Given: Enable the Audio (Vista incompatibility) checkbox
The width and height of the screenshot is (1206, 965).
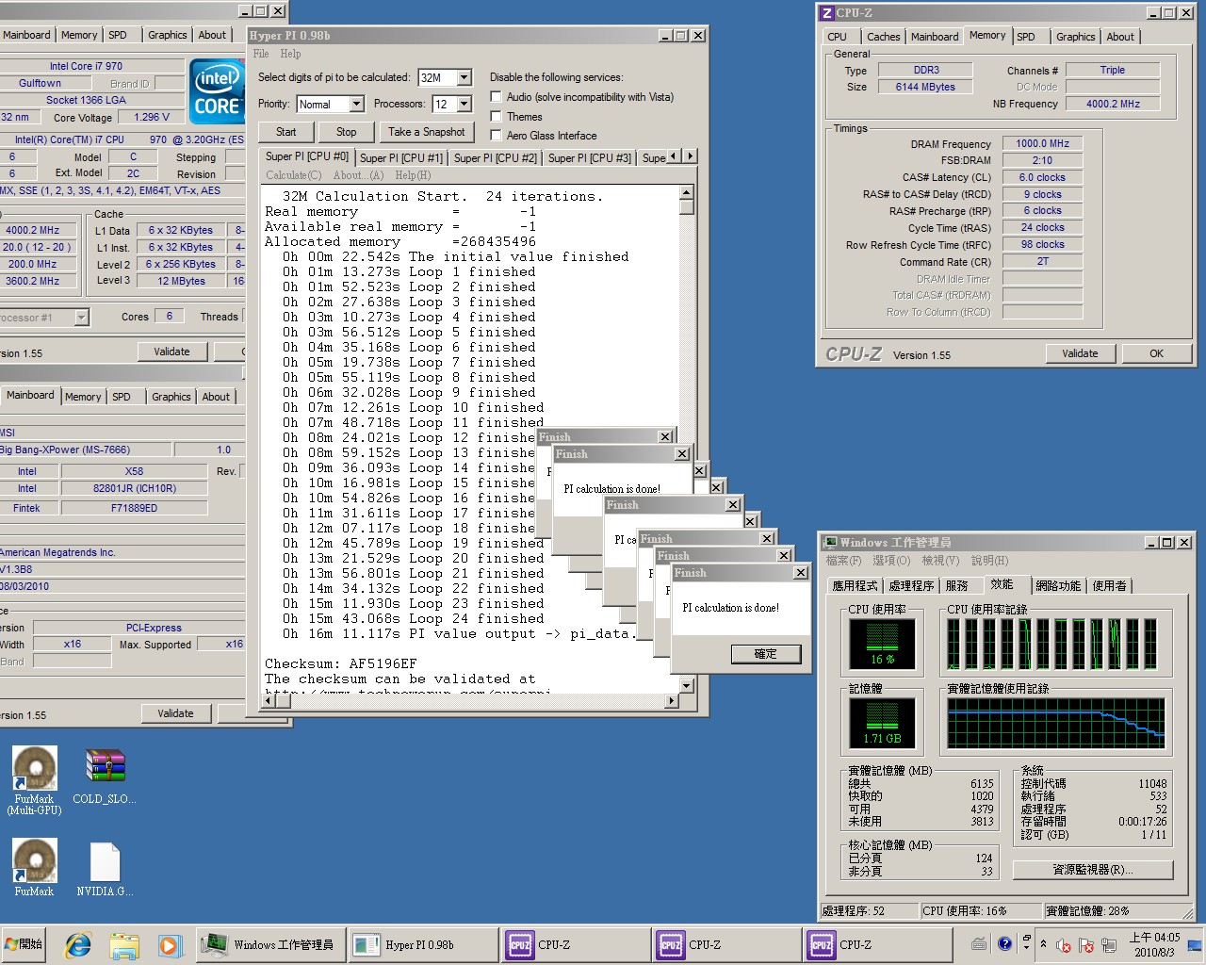Looking at the screenshot, I should pyautogui.click(x=496, y=97).
